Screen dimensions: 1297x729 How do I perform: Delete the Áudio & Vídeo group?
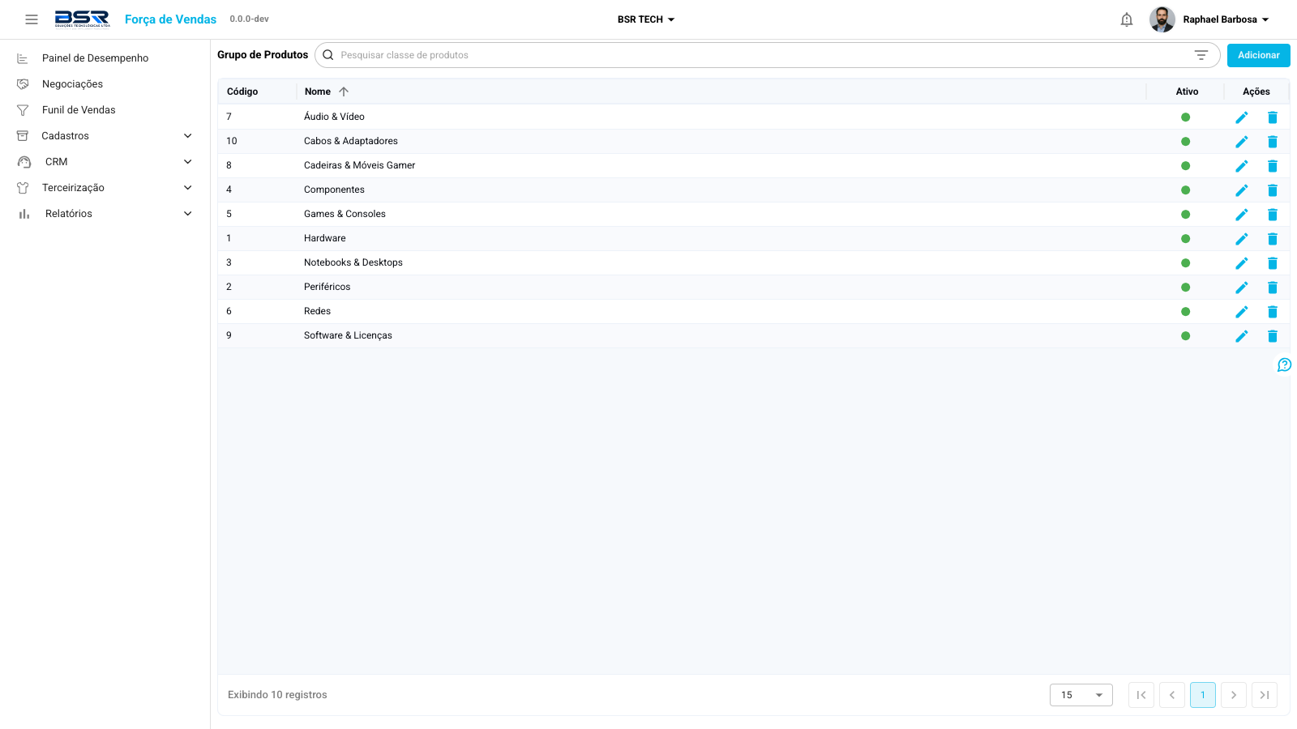tap(1273, 117)
